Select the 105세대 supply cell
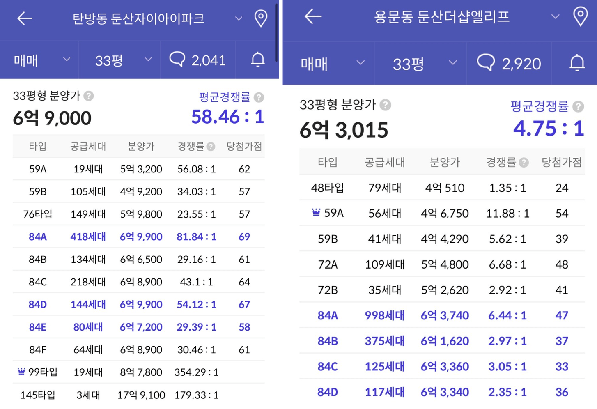Viewport: 597px width, 409px height. 88,191
